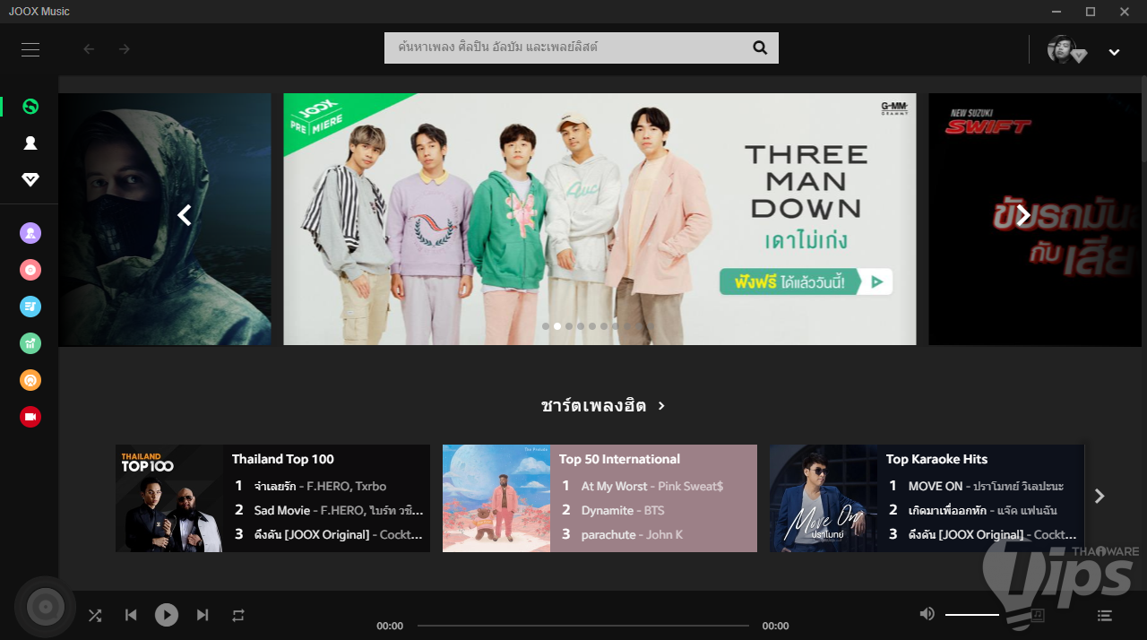The width and height of the screenshot is (1147, 640).
Task: Click the search magnifier icon
Action: 760,48
